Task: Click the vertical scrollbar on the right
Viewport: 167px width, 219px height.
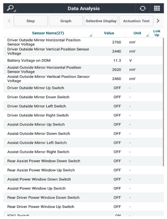Action: tap(163, 102)
